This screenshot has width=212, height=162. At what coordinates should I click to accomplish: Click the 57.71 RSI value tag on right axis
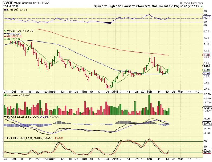coord(207,17)
